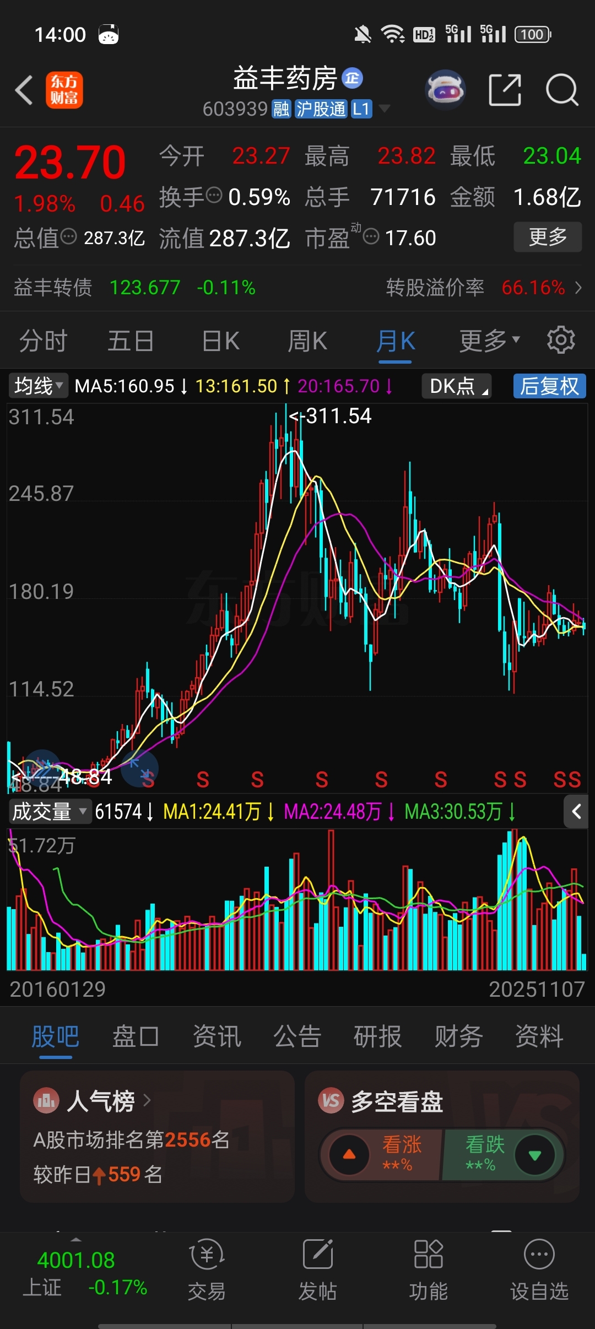The height and width of the screenshot is (1329, 595).
Task: Tap the 311.54 high price marker
Action: [331, 416]
